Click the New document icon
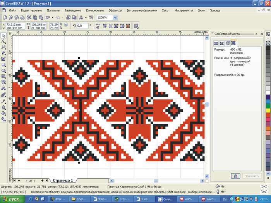Image resolution: width=271 pixels, height=203 pixels. pyautogui.click(x=5, y=17)
